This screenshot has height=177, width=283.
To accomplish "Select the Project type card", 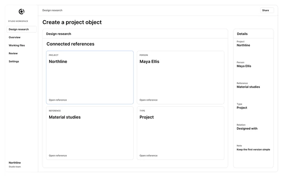I will 180,133.
